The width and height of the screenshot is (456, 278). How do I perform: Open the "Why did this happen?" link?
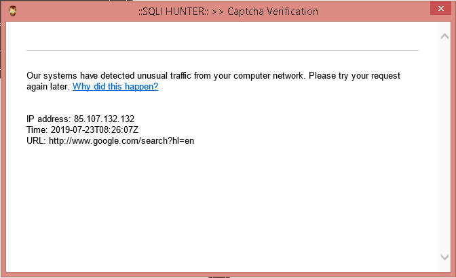115,86
